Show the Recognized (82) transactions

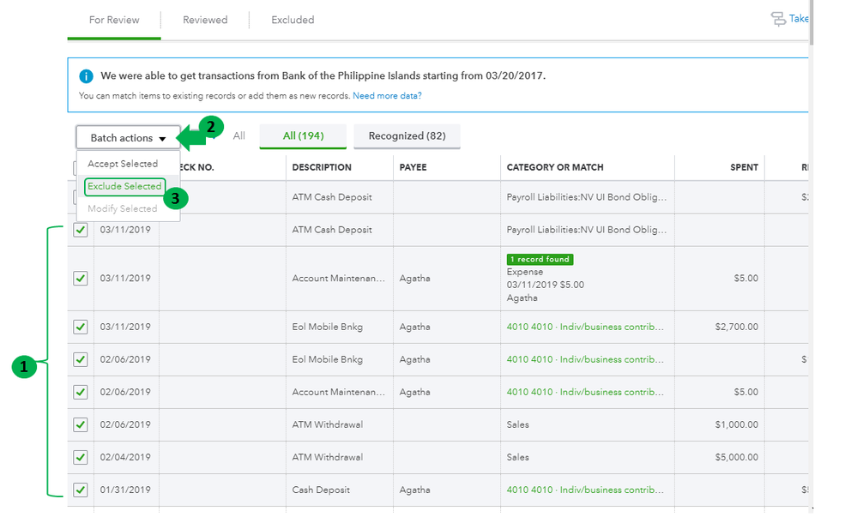[407, 136]
